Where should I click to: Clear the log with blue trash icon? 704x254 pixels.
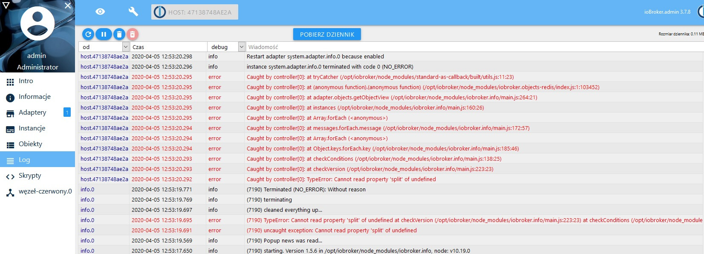[x=119, y=34]
